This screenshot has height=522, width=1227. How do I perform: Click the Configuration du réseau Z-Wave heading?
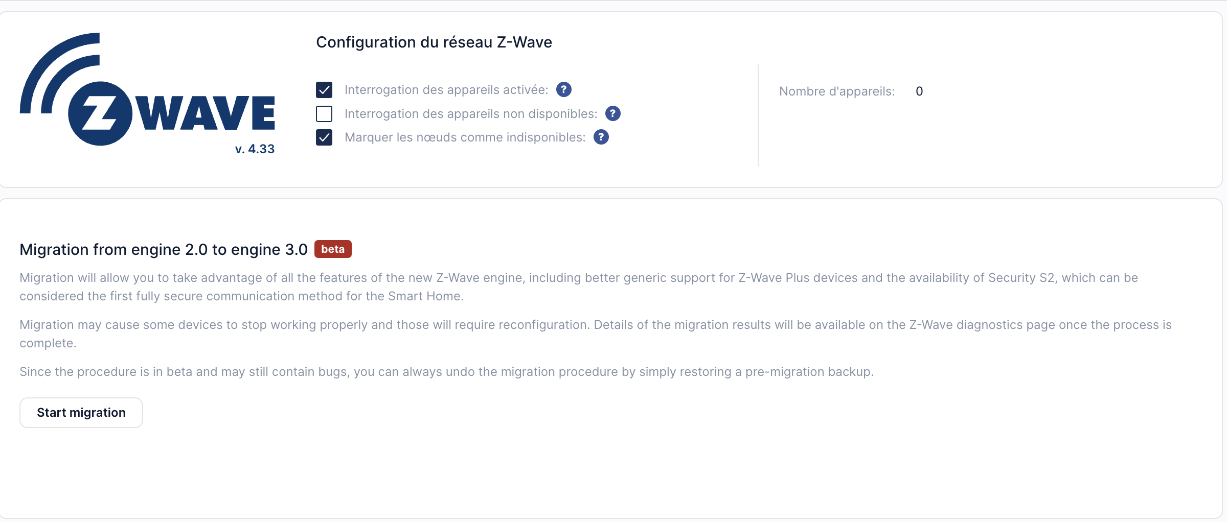[x=434, y=42]
